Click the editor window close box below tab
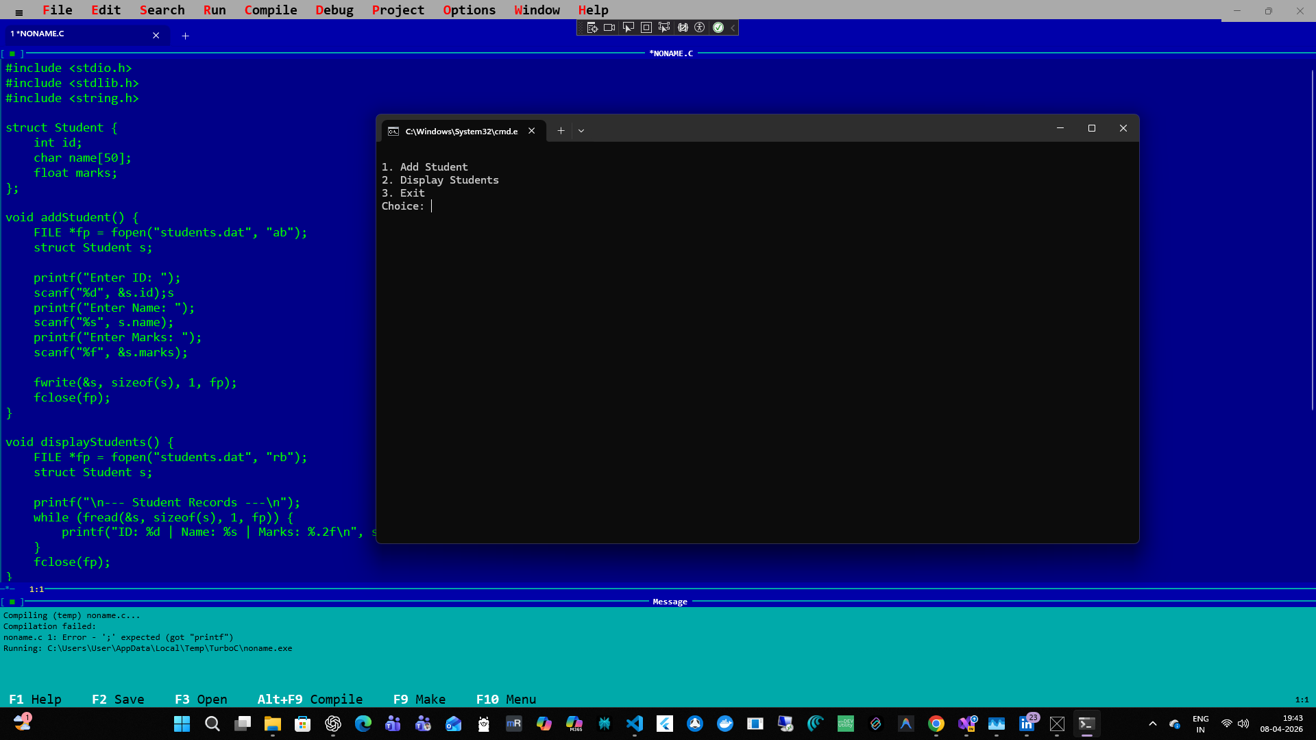Image resolution: width=1316 pixels, height=740 pixels. point(12,53)
